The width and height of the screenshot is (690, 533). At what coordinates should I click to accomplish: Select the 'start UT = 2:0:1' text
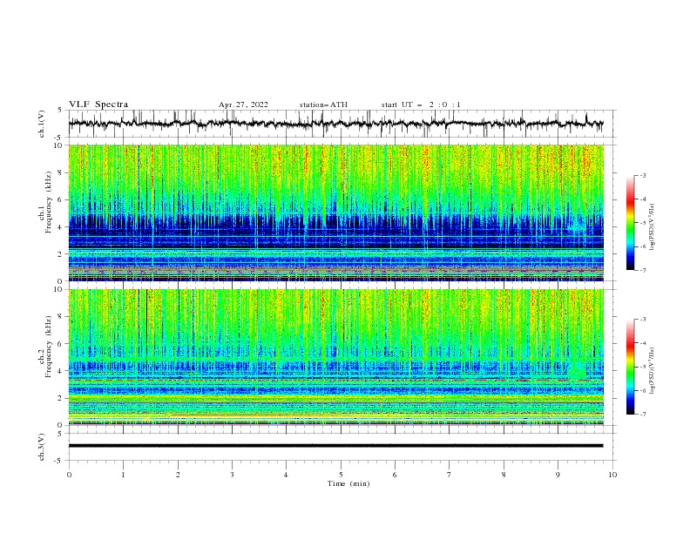(x=421, y=105)
